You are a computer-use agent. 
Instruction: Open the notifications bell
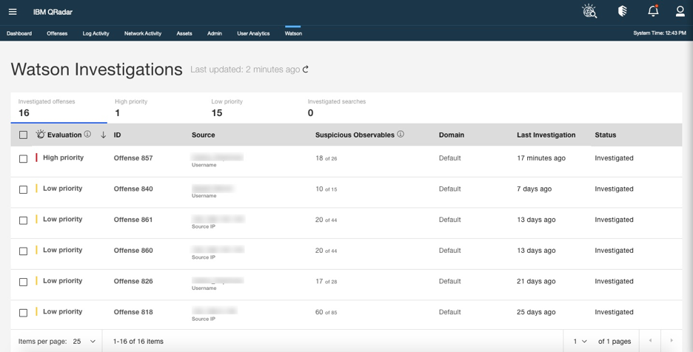(x=653, y=11)
